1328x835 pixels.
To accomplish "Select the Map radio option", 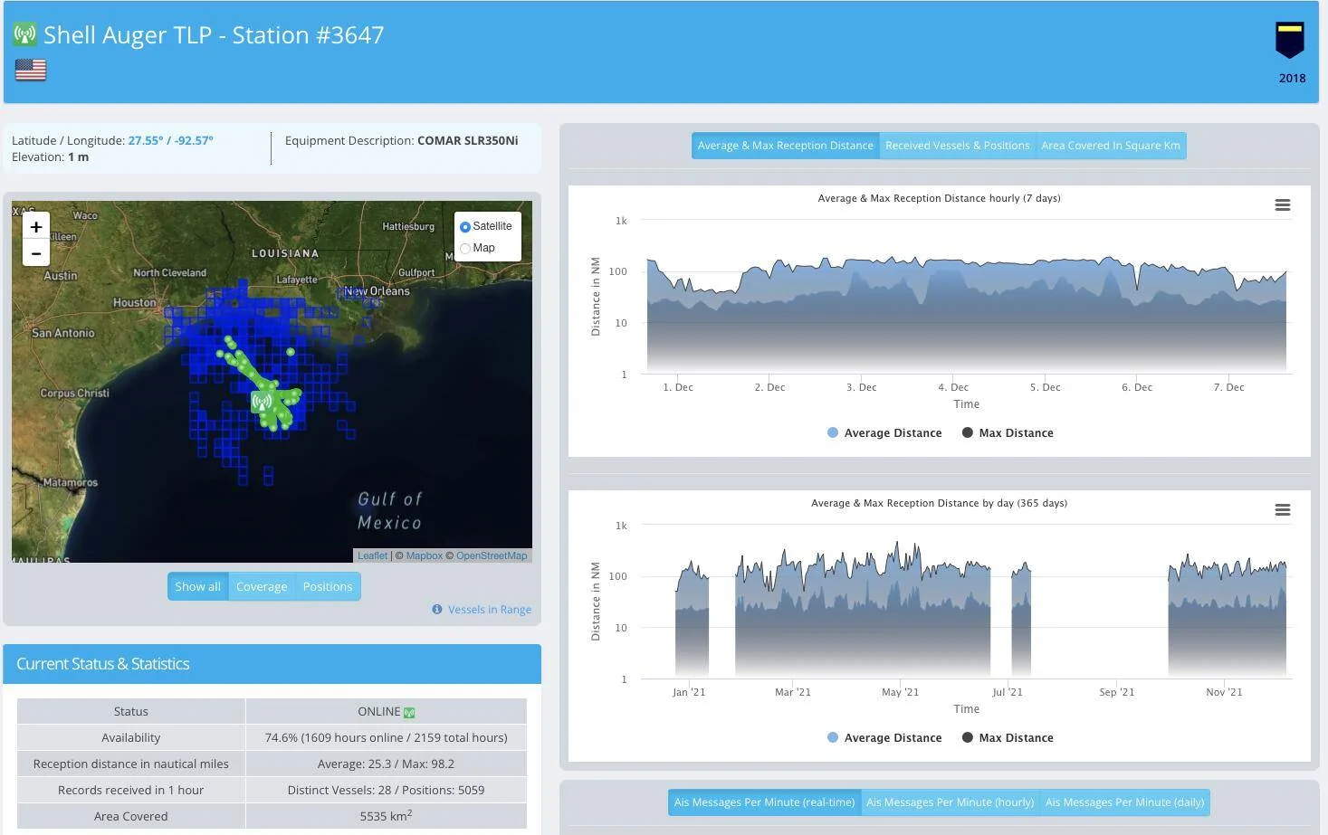I will [465, 249].
